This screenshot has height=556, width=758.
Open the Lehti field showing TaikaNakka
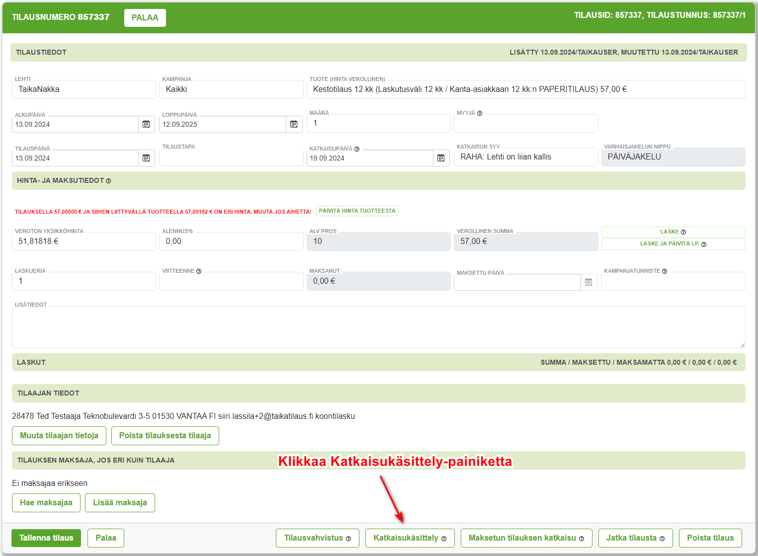[84, 89]
